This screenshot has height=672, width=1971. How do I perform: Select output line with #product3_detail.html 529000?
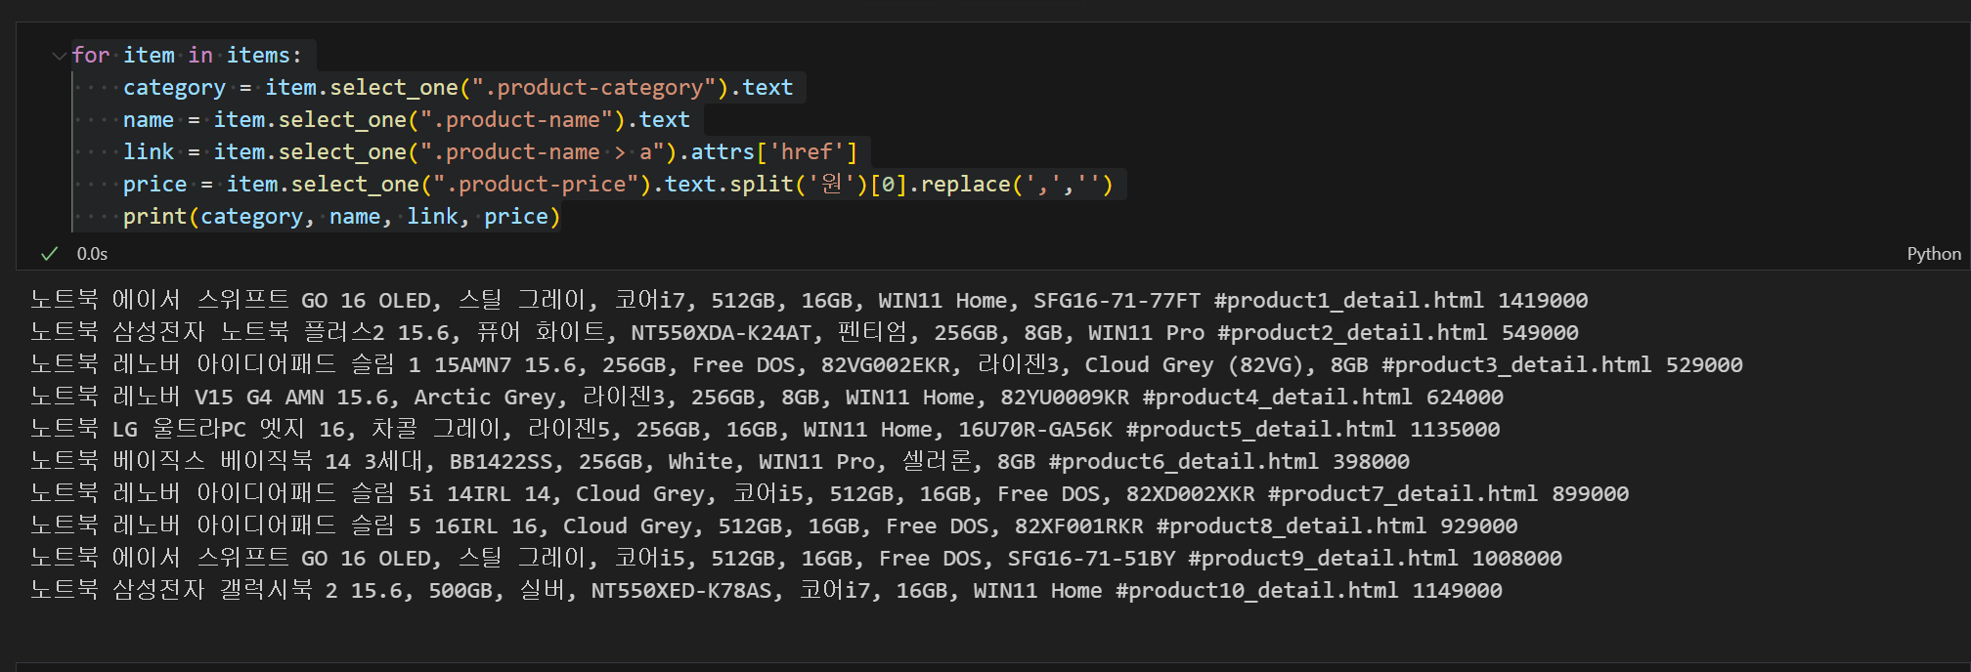point(886,365)
